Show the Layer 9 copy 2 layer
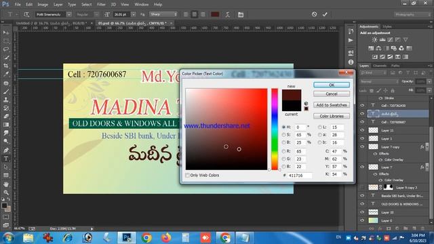Viewport: 434px width, 244px height. pyautogui.click(x=362, y=187)
